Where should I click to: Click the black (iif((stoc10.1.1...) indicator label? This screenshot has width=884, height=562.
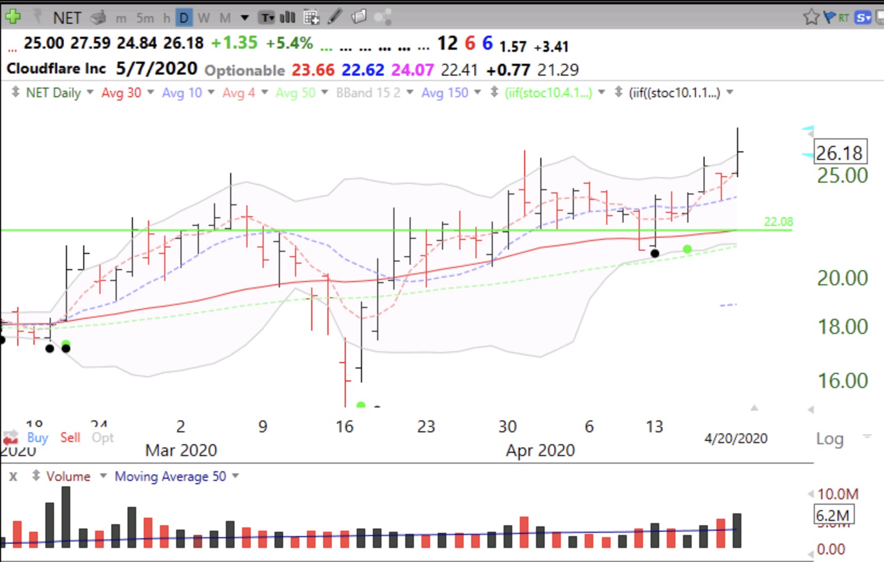point(674,93)
